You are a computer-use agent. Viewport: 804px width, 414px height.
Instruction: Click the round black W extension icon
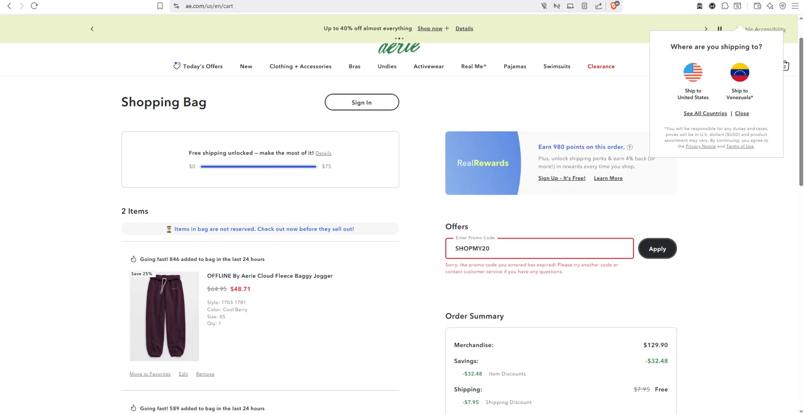click(712, 6)
